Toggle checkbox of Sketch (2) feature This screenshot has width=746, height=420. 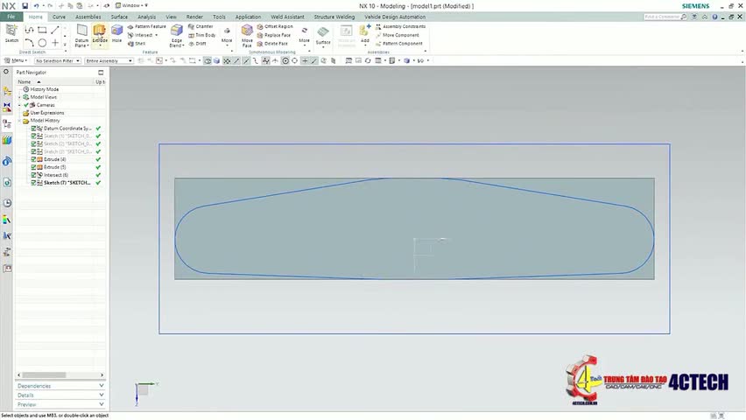click(x=34, y=143)
